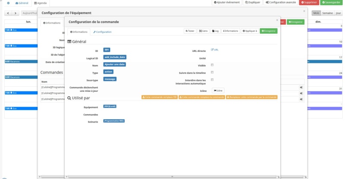Click day number 3 in dim. column
345x179 pixels.
341,26
